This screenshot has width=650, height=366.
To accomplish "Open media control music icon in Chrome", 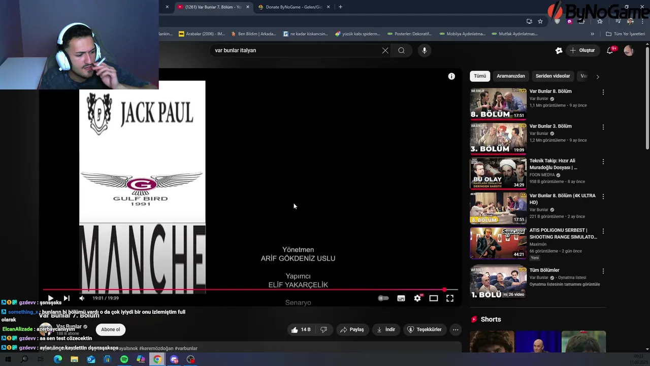I will [618, 21].
